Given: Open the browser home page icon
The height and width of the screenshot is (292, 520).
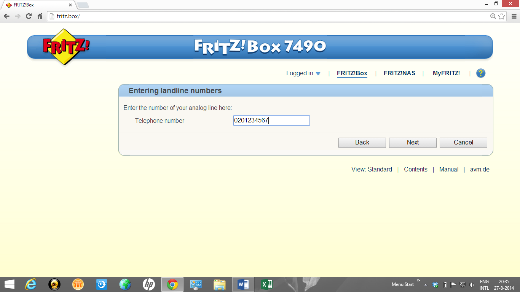Looking at the screenshot, I should pyautogui.click(x=40, y=16).
